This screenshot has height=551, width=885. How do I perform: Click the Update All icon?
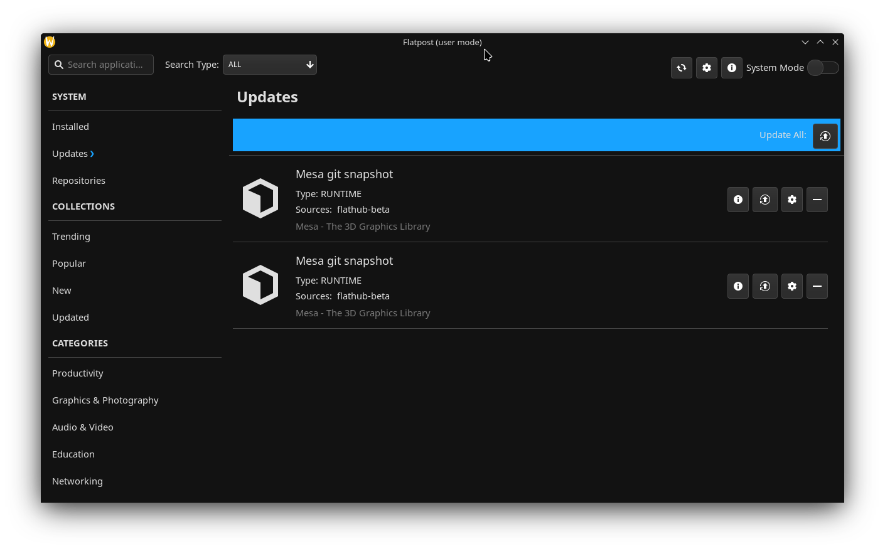coord(825,136)
